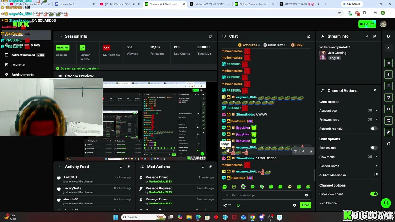Click the Stream Preview video thumbnail
The height and width of the screenshot is (222, 395).
[x=135, y=121]
